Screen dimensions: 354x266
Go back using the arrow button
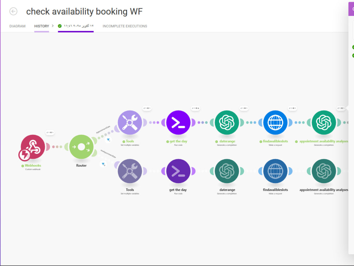(x=13, y=11)
